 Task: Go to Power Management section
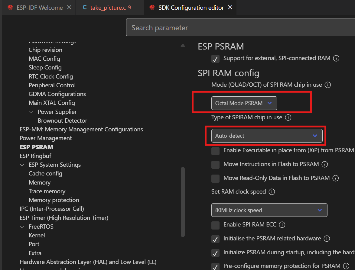pos(45,138)
